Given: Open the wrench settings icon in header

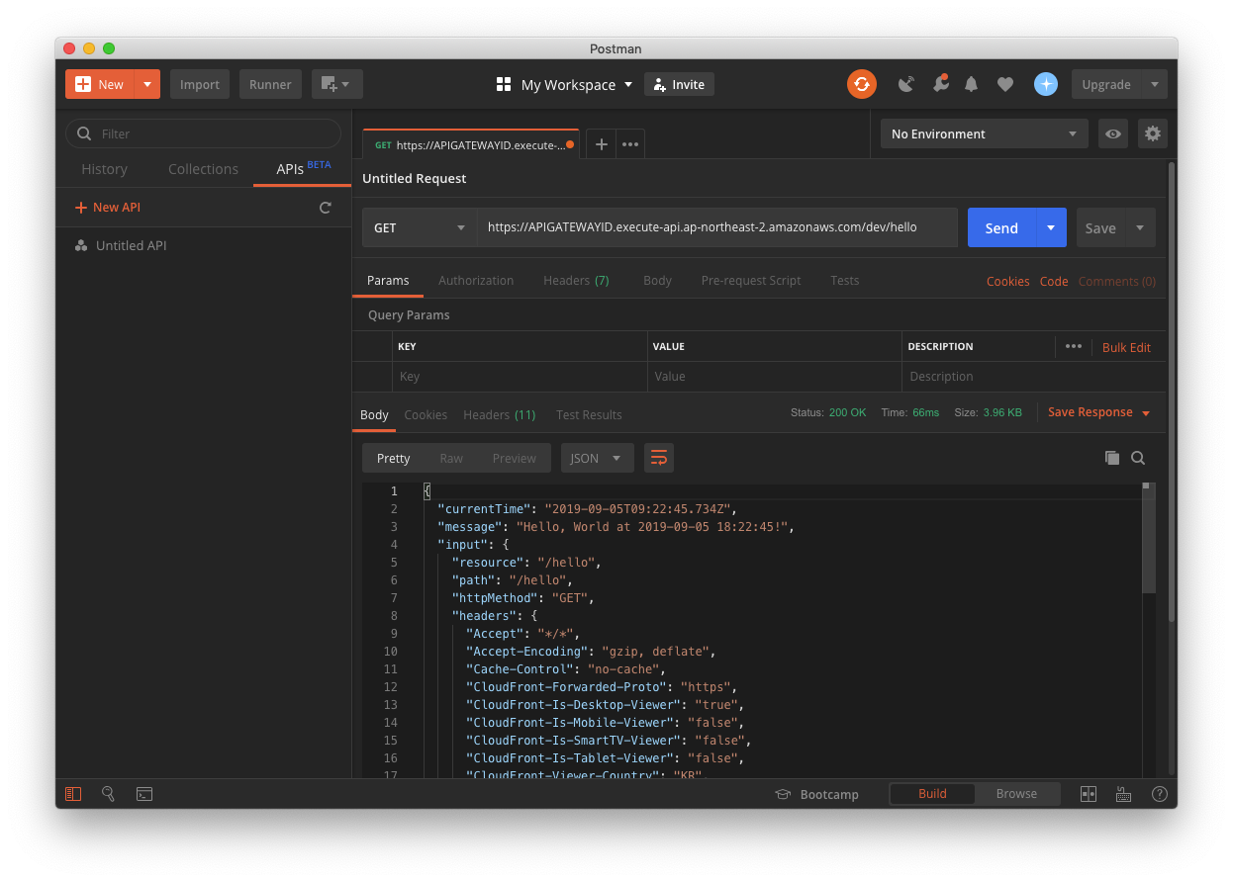Looking at the screenshot, I should coord(940,84).
